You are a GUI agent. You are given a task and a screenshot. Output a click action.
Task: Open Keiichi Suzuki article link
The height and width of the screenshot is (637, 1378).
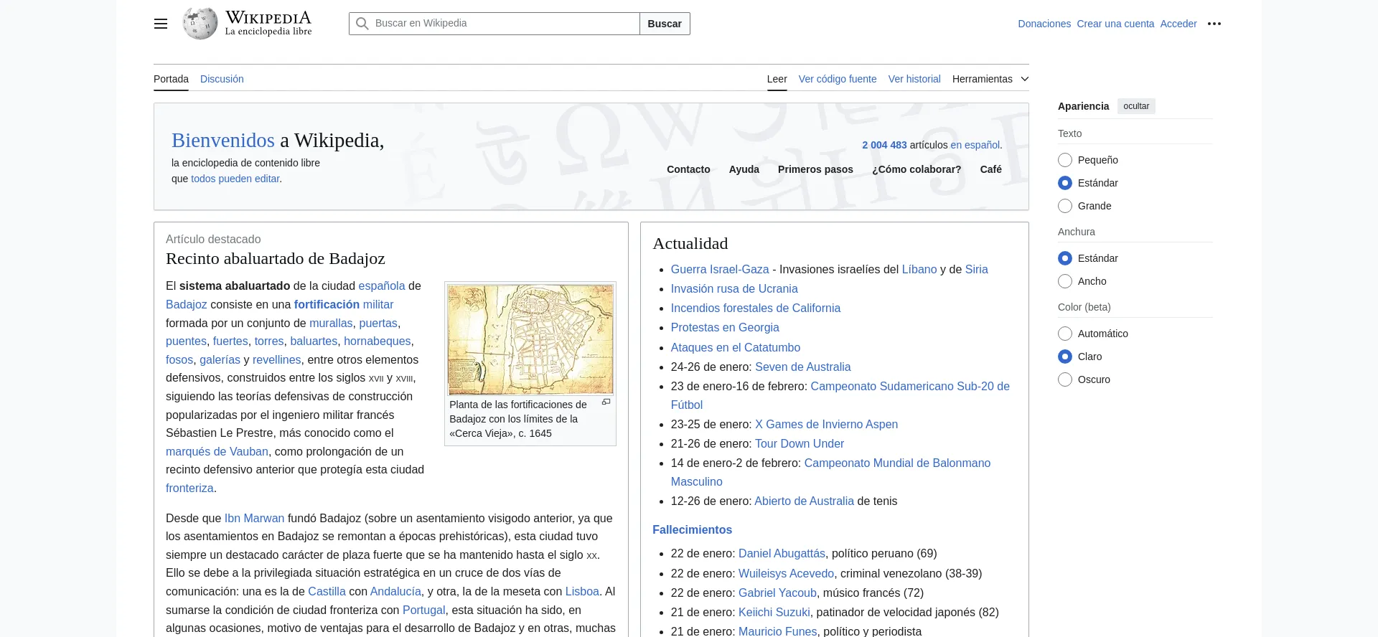tap(774, 613)
